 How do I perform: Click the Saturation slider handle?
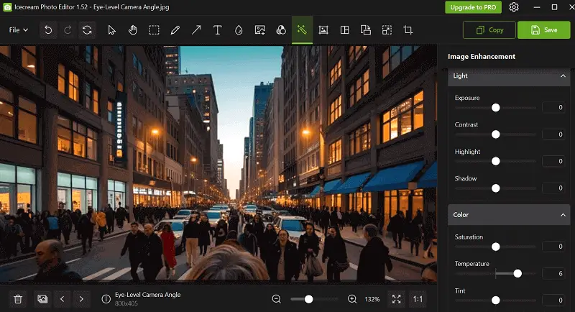(x=495, y=247)
